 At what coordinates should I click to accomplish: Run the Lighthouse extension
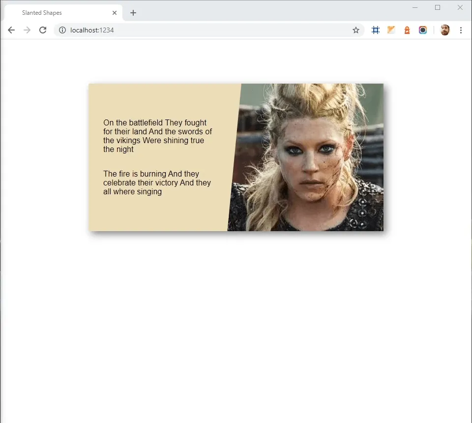[x=407, y=30]
